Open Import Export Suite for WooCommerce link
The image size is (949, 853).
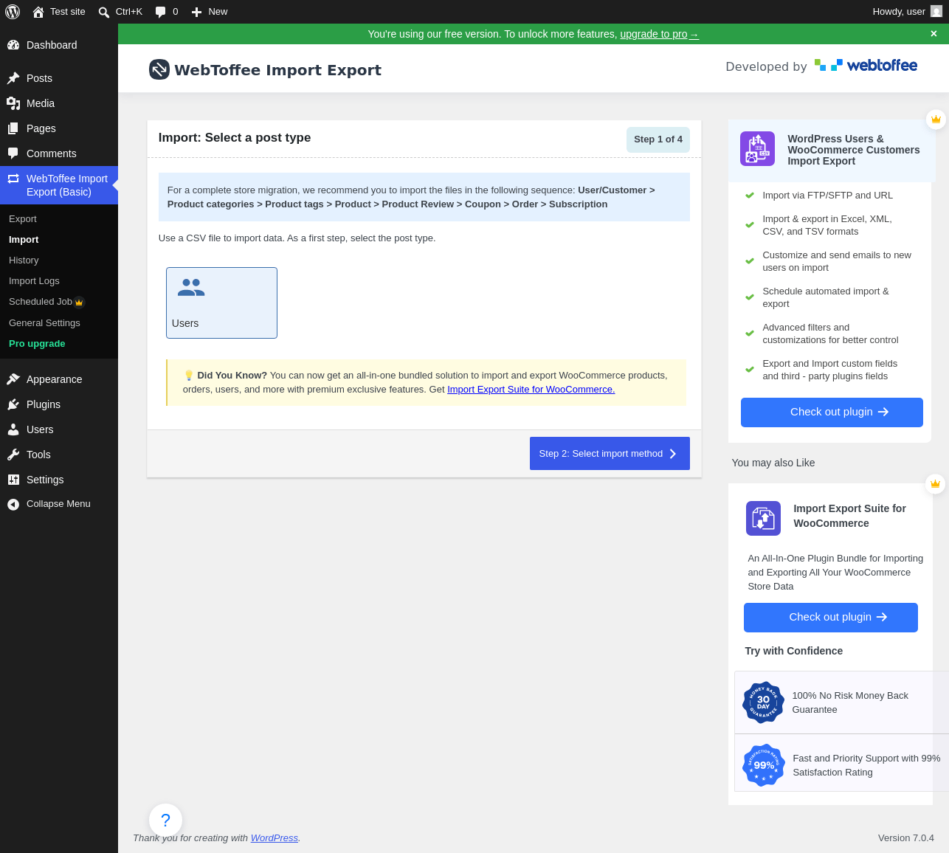pyautogui.click(x=531, y=390)
